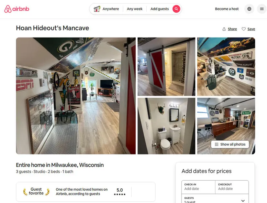Open the globe language selector
Image resolution: width=267 pixels, height=203 pixels.
click(249, 9)
